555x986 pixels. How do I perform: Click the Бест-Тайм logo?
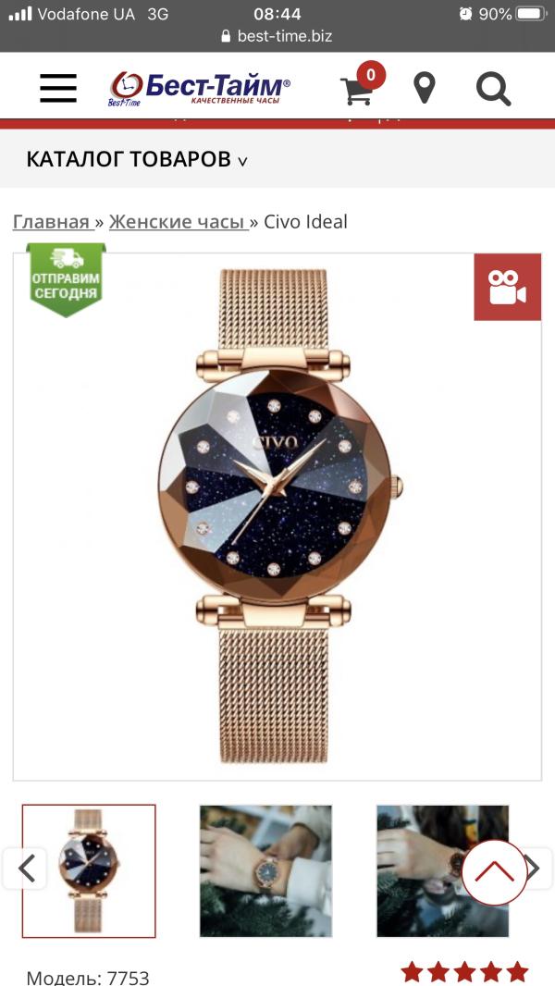200,88
